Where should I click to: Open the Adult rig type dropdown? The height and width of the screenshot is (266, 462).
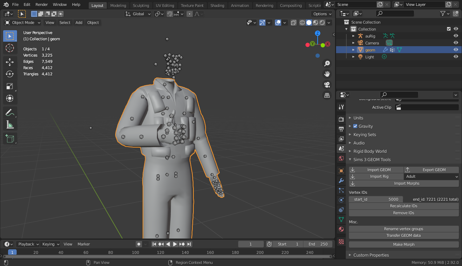[431, 176]
